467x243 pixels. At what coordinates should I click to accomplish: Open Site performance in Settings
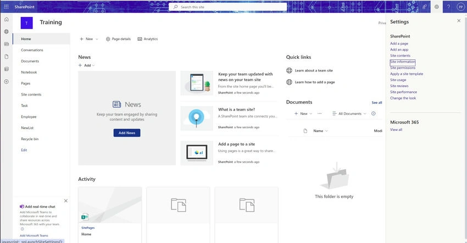click(404, 92)
